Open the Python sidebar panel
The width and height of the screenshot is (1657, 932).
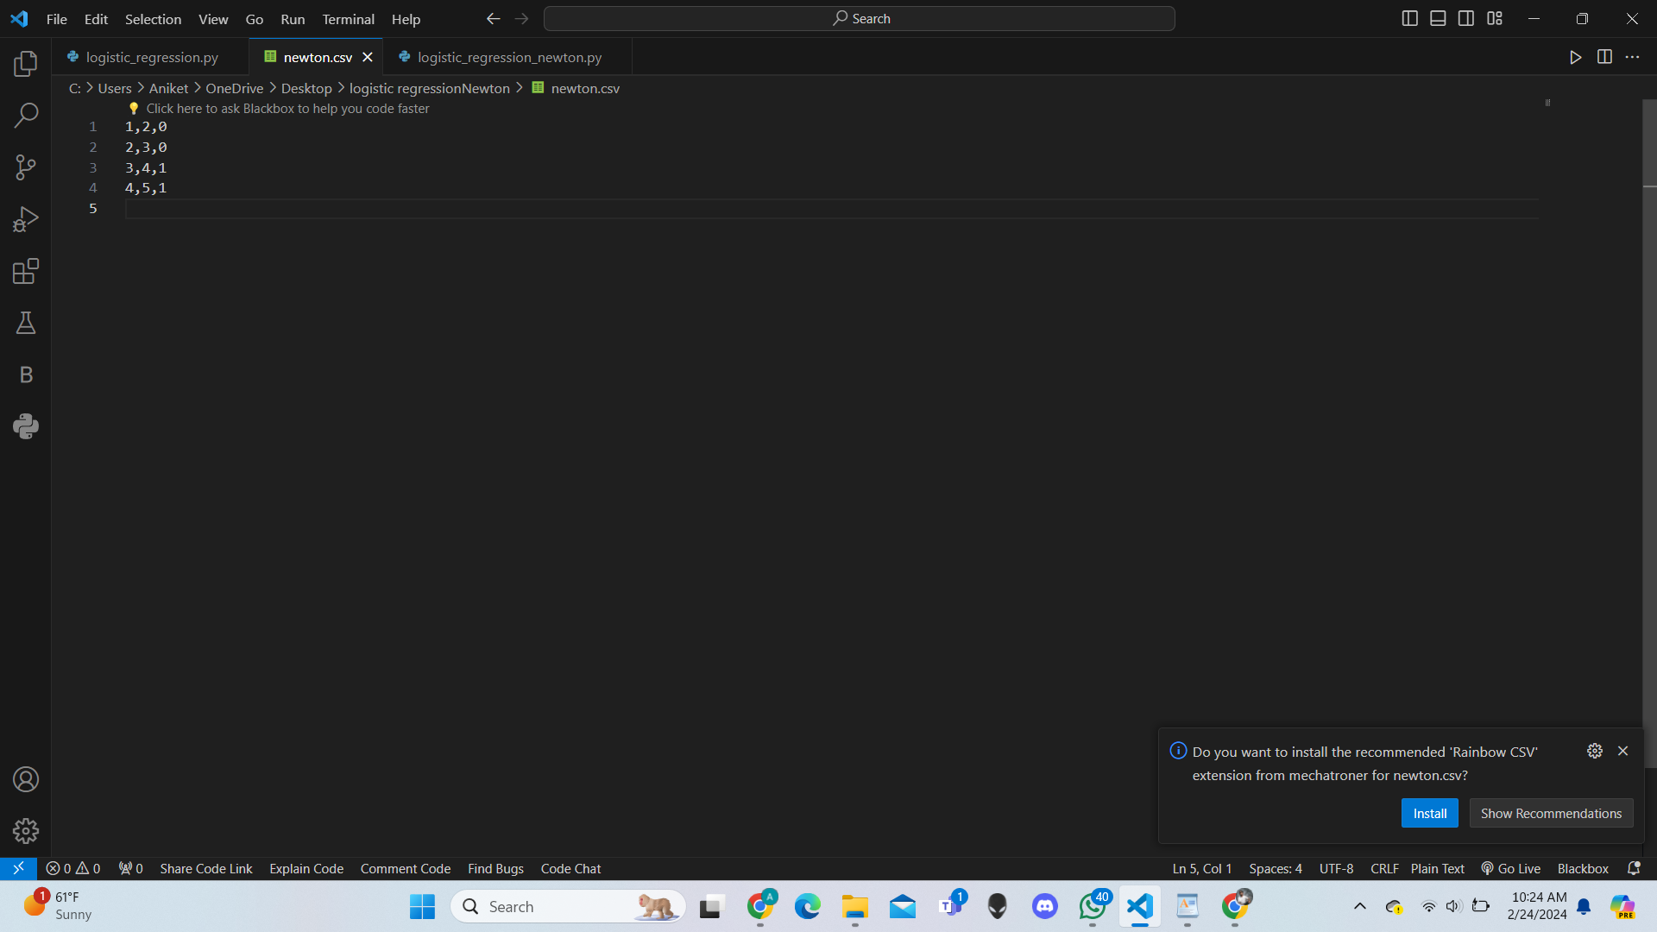pyautogui.click(x=26, y=426)
